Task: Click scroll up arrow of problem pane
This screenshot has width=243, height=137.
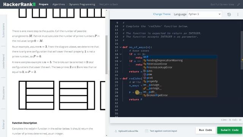Action: (106, 10)
